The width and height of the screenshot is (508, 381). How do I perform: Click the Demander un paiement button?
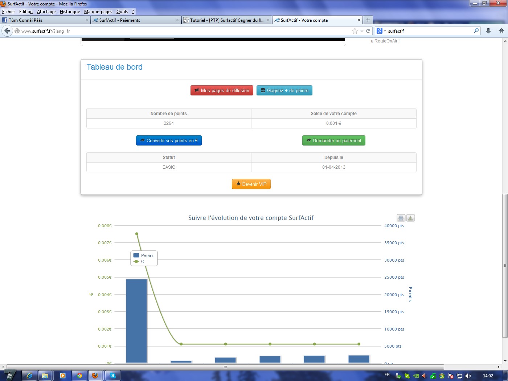(x=334, y=140)
